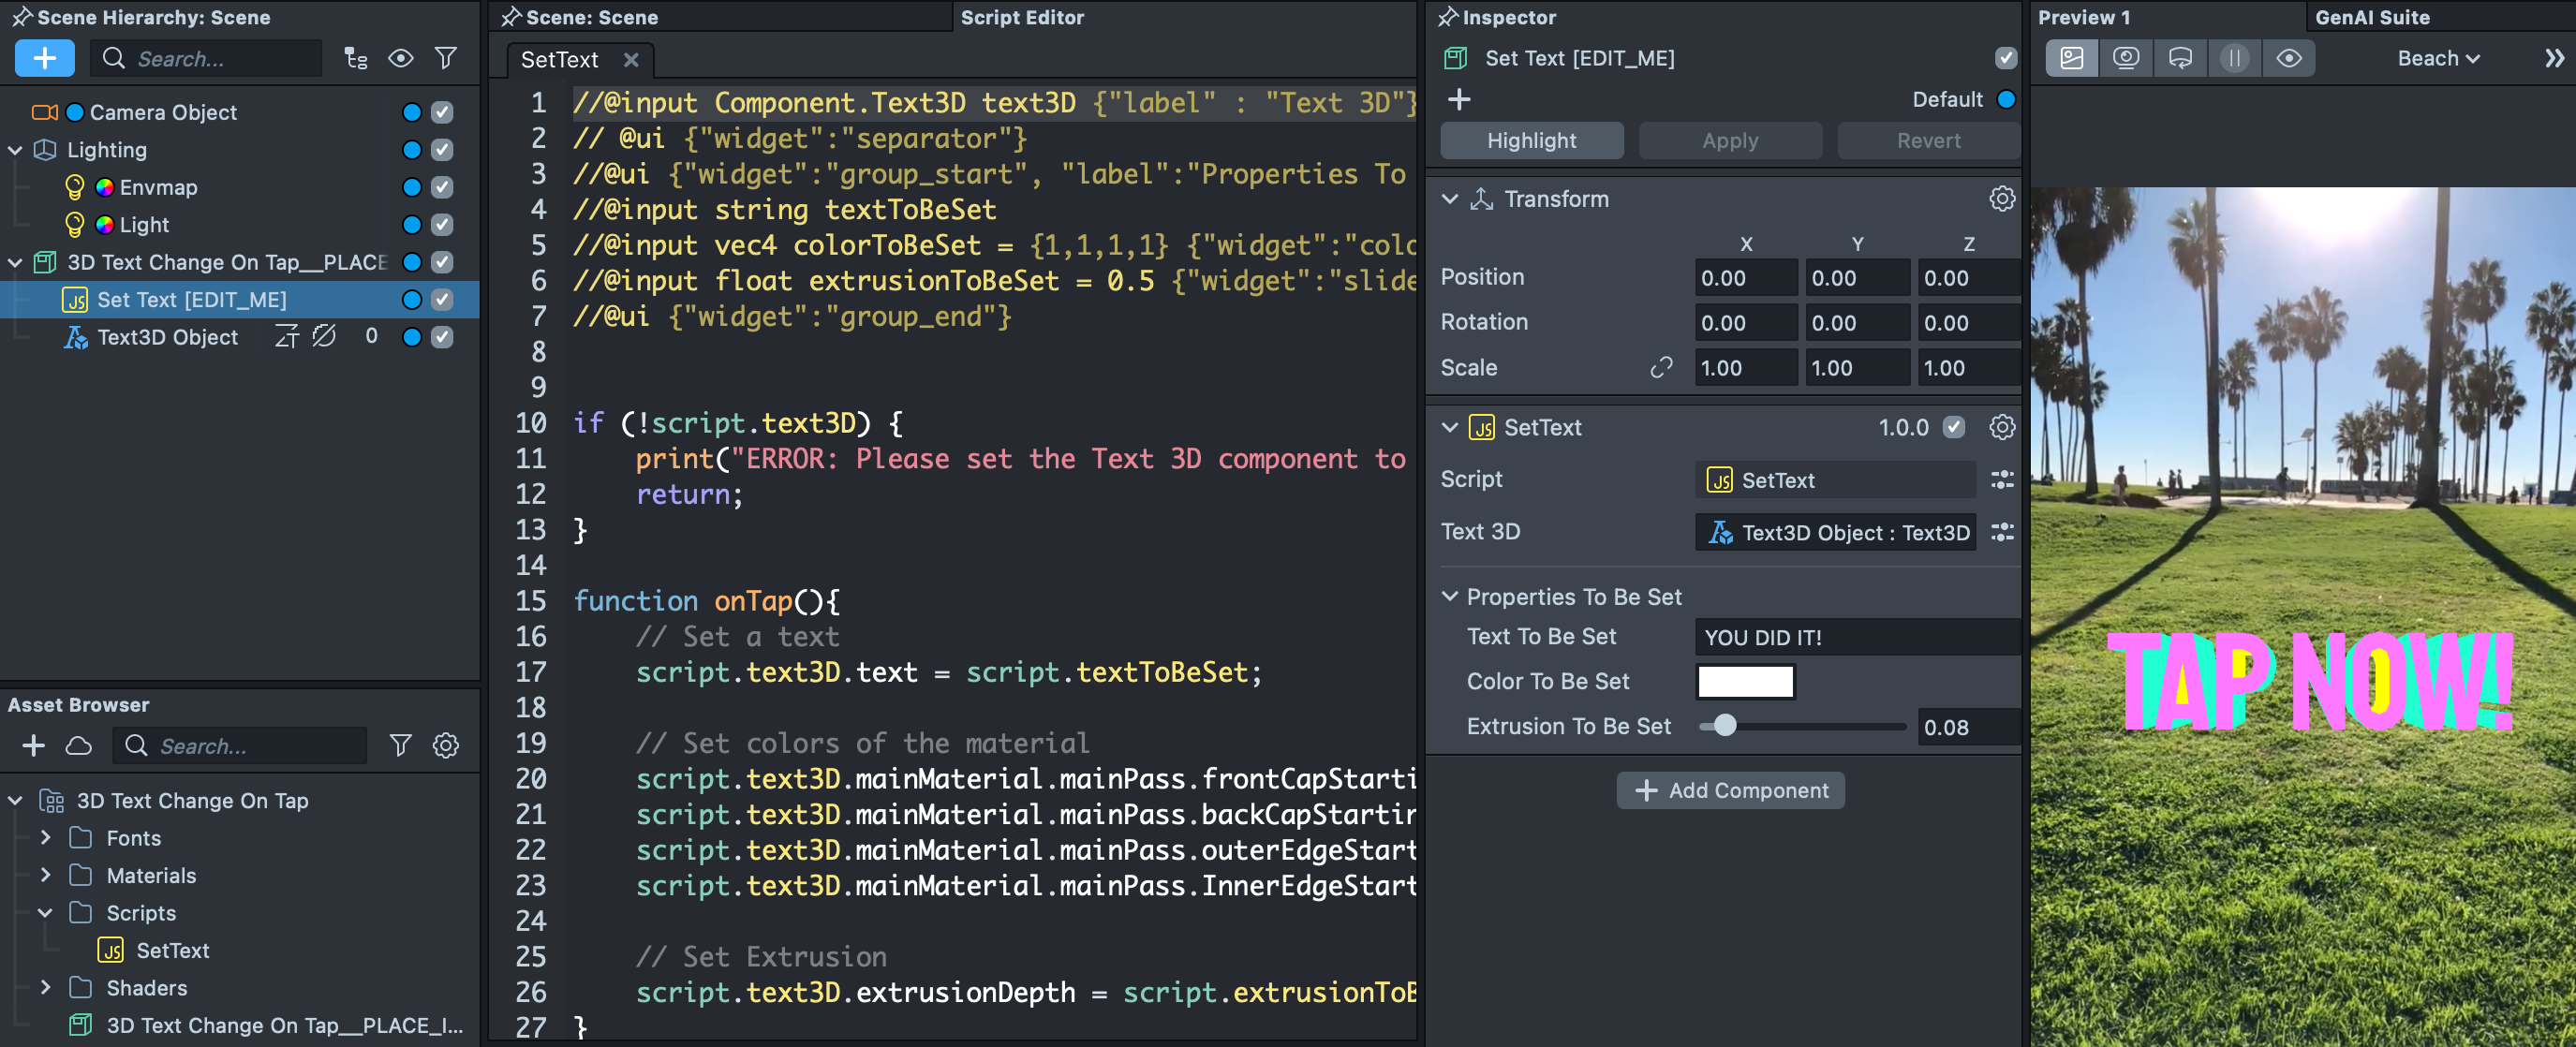2576x1047 pixels.
Task: Click the Add Component button
Action: click(x=1730, y=790)
